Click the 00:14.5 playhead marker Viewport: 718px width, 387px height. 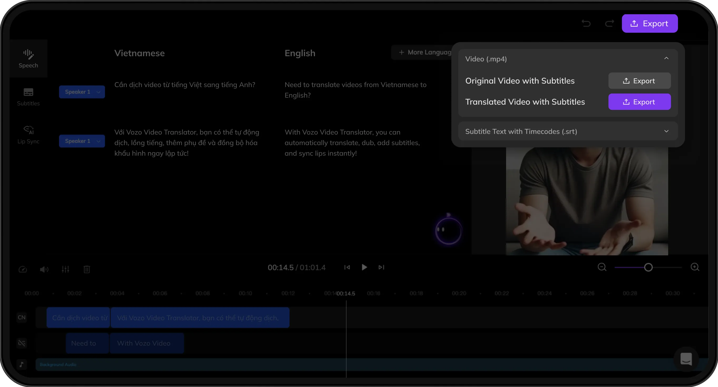(x=346, y=293)
